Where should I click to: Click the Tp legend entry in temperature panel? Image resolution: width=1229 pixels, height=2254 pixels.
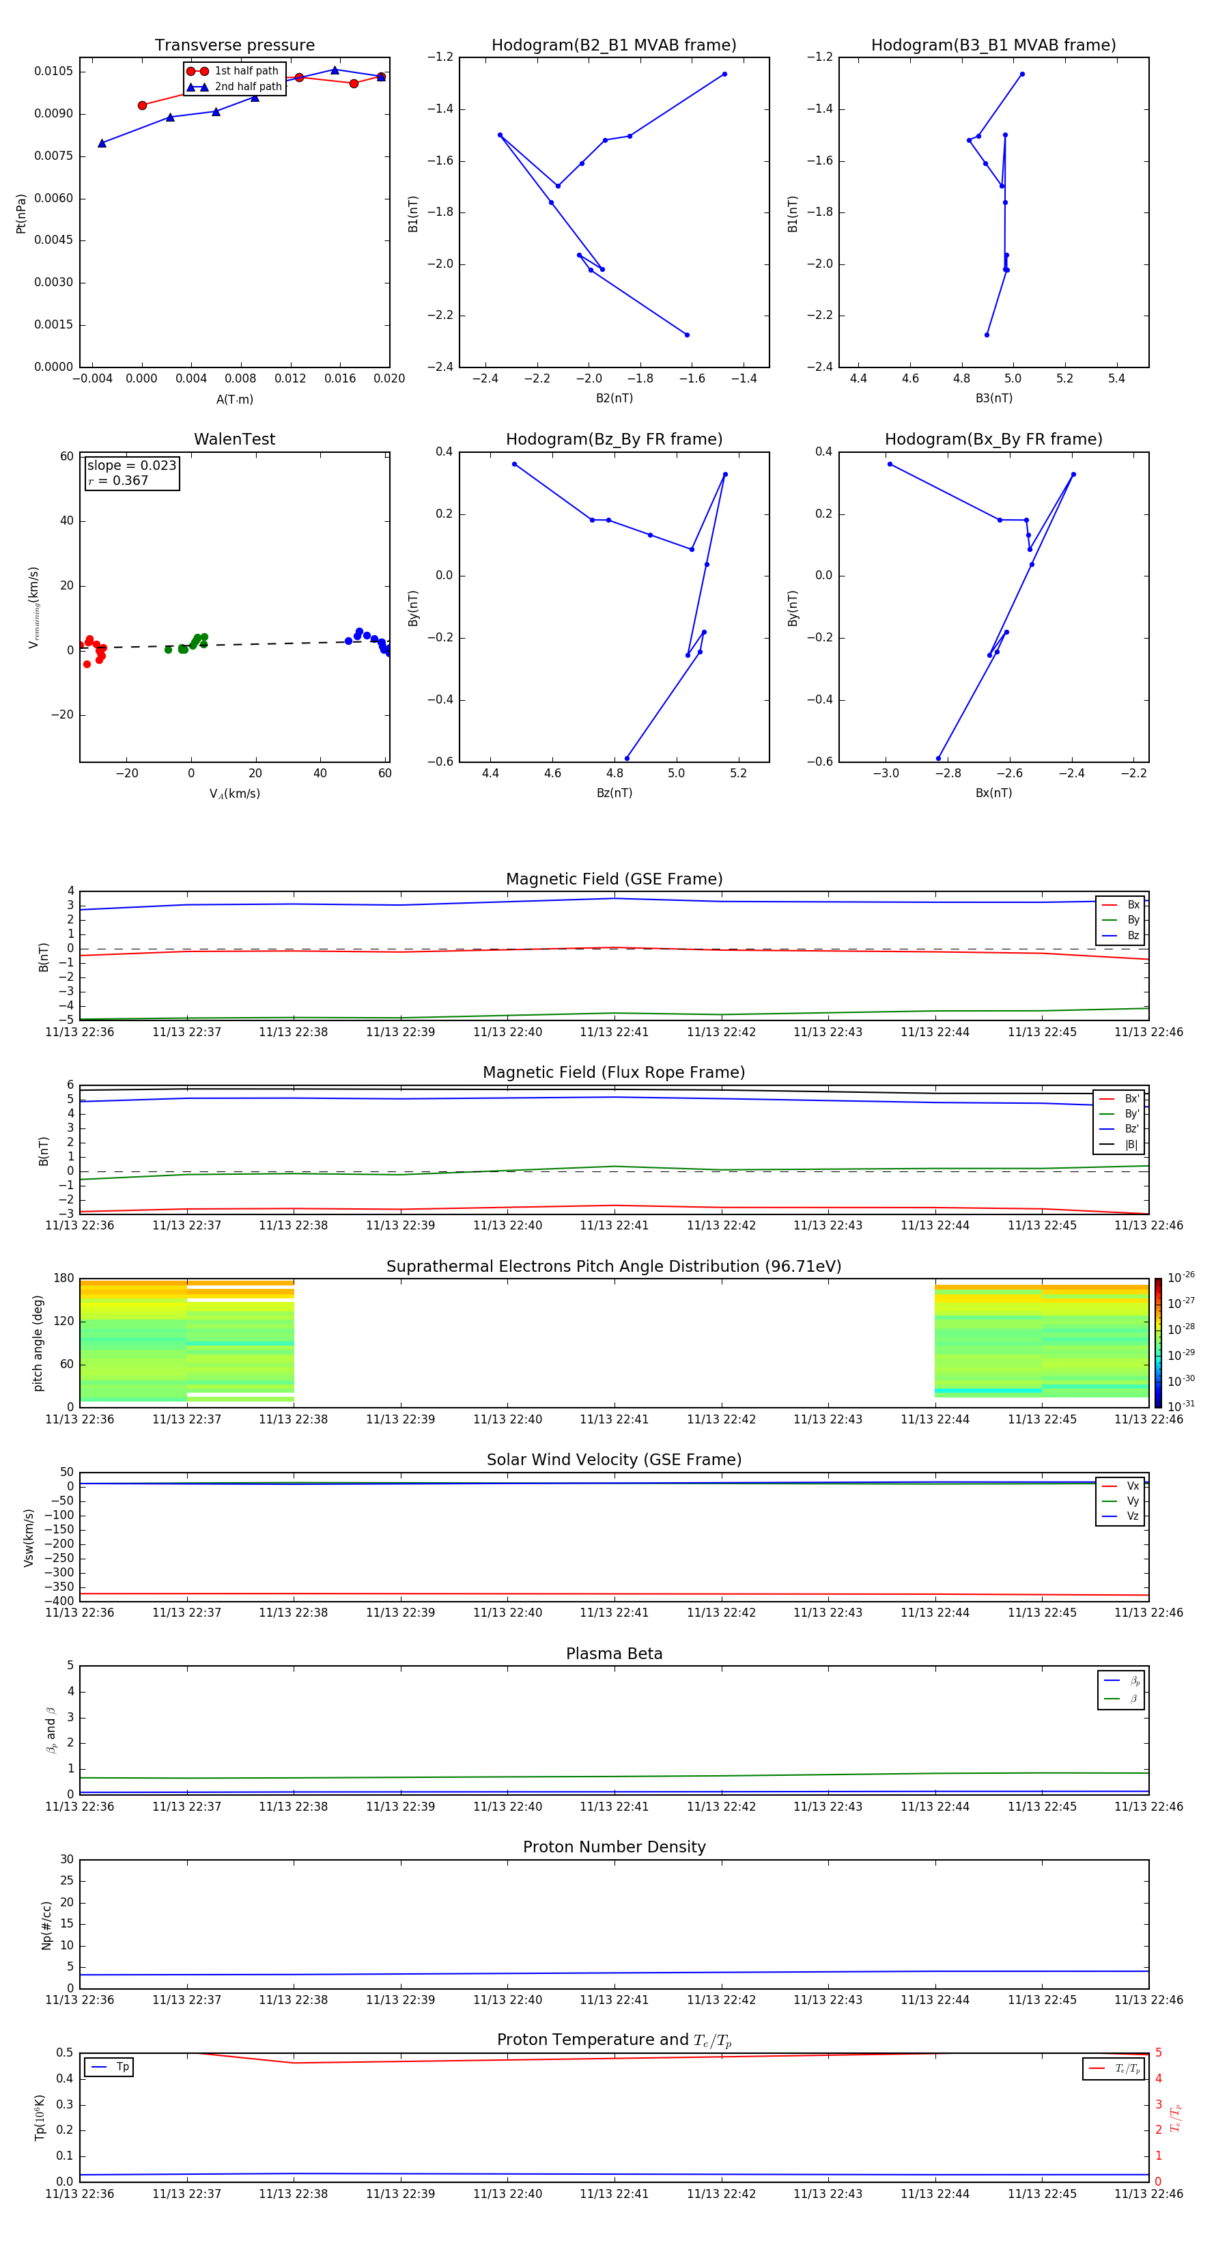(109, 2068)
